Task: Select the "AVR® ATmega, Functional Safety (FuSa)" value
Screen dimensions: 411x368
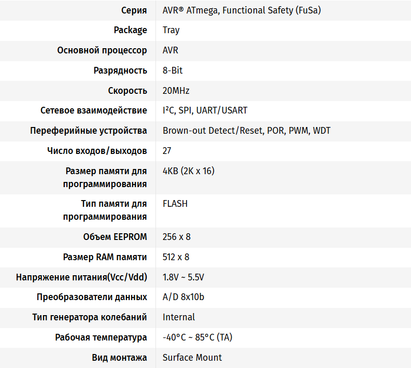Action: [242, 10]
